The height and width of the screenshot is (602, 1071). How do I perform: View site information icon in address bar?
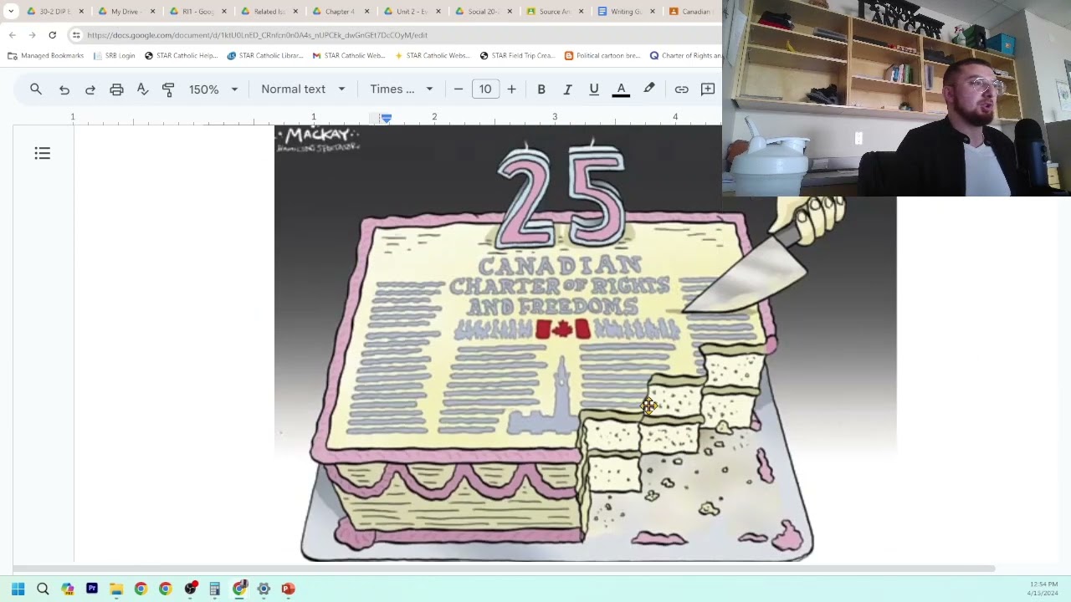pyautogui.click(x=76, y=35)
